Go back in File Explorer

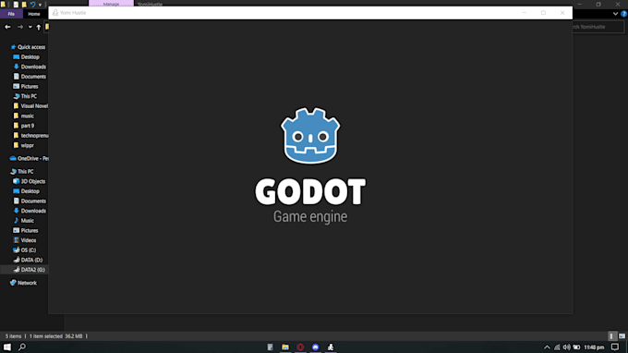[x=7, y=27]
